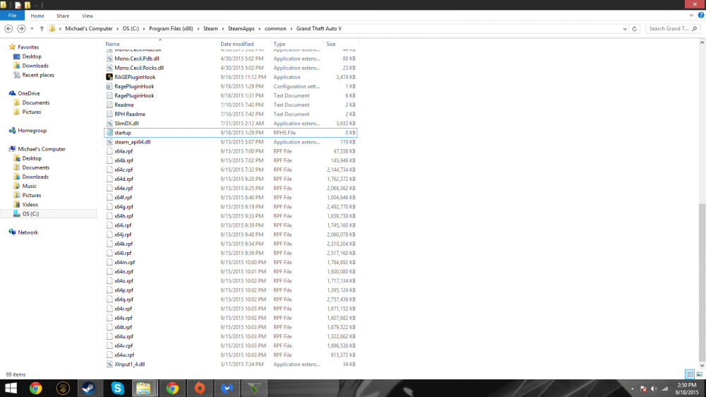
Task: Open Documents under OneDrive
Action: pos(35,102)
